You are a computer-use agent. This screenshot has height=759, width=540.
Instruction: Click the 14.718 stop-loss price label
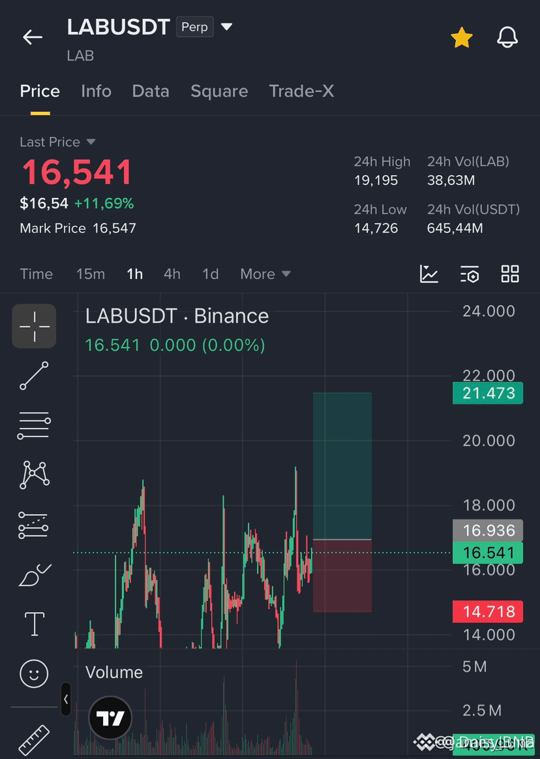tap(488, 611)
